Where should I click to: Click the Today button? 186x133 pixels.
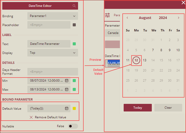click(138, 108)
